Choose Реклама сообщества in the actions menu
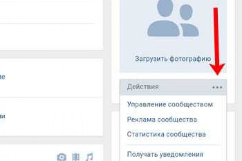This screenshot has height=161, width=242. point(162,120)
